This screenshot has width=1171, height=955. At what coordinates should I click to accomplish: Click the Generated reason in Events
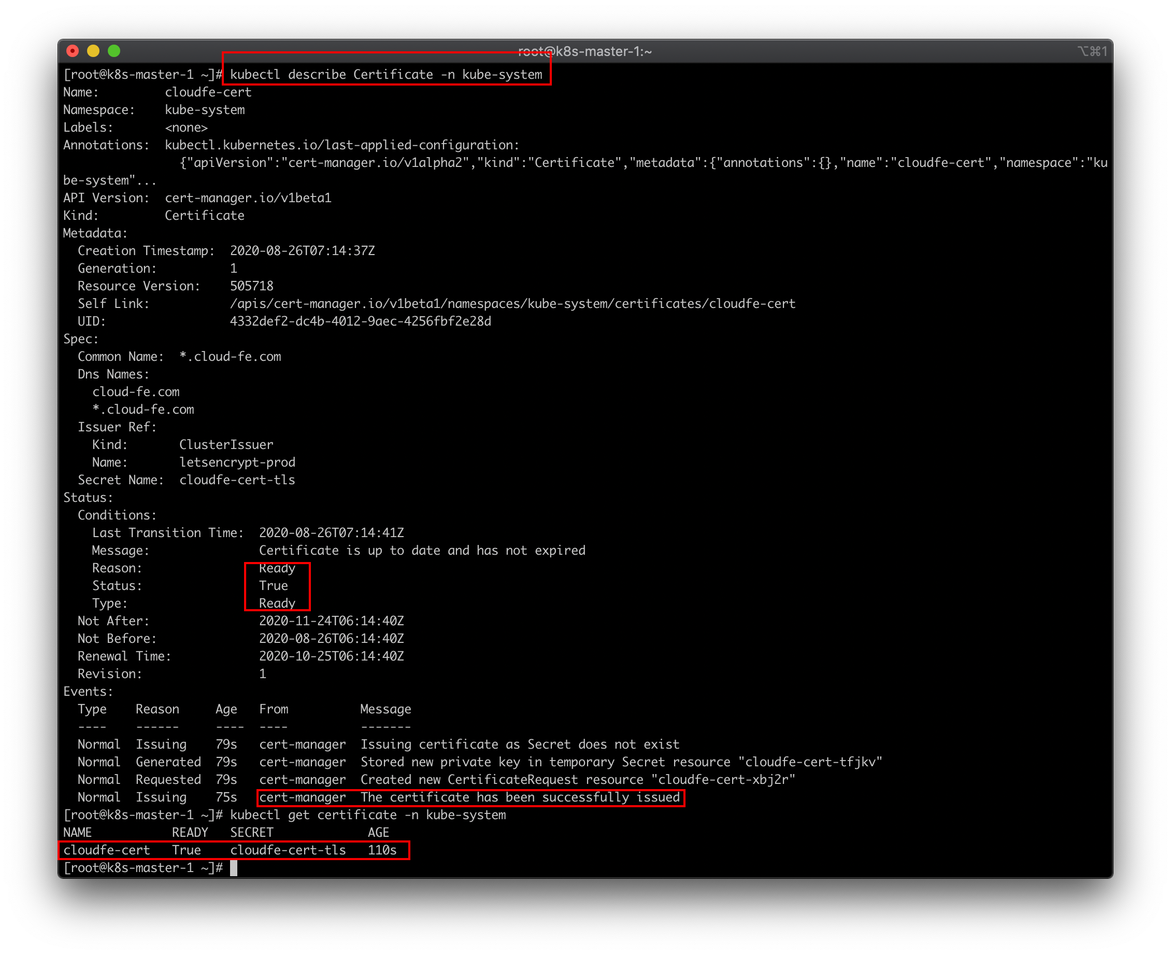coord(168,762)
